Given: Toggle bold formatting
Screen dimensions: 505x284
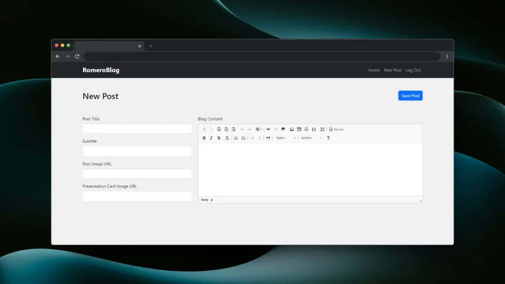Looking at the screenshot, I should 204,138.
